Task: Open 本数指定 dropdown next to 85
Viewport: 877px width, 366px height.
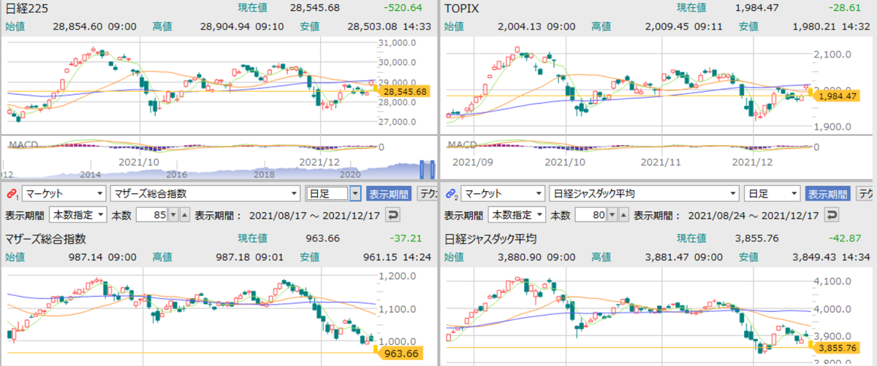Action: pos(77,216)
